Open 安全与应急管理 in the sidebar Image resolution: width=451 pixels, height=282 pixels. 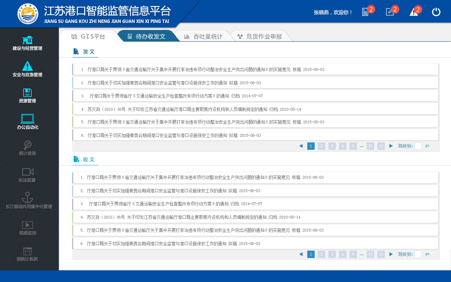coord(27,69)
